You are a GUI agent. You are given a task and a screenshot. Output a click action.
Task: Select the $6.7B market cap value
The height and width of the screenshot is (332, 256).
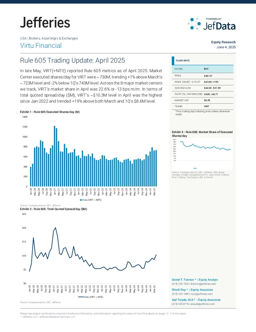(x=207, y=100)
